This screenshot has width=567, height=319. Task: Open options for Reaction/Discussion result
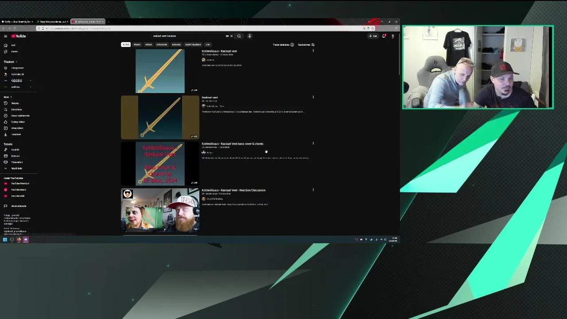313,190
